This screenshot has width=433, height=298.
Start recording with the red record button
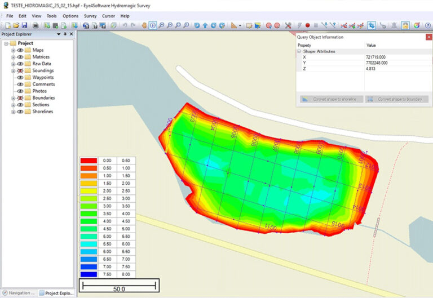[x=308, y=25]
